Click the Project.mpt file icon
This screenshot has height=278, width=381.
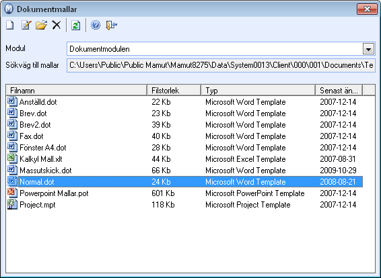12,204
